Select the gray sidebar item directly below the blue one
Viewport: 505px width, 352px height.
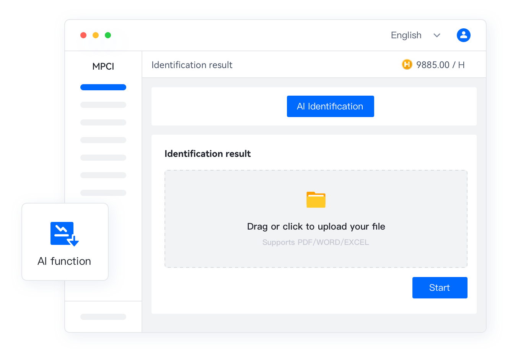click(x=103, y=105)
